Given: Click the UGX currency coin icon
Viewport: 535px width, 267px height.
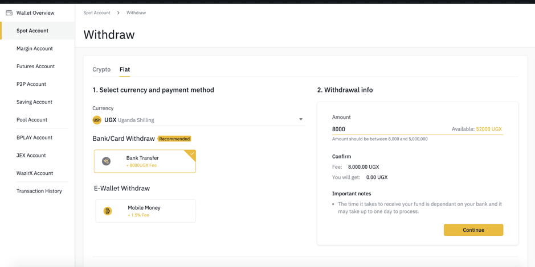Looking at the screenshot, I should point(97,120).
